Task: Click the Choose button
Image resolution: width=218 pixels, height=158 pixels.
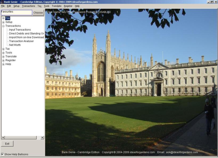Action: [38, 13]
